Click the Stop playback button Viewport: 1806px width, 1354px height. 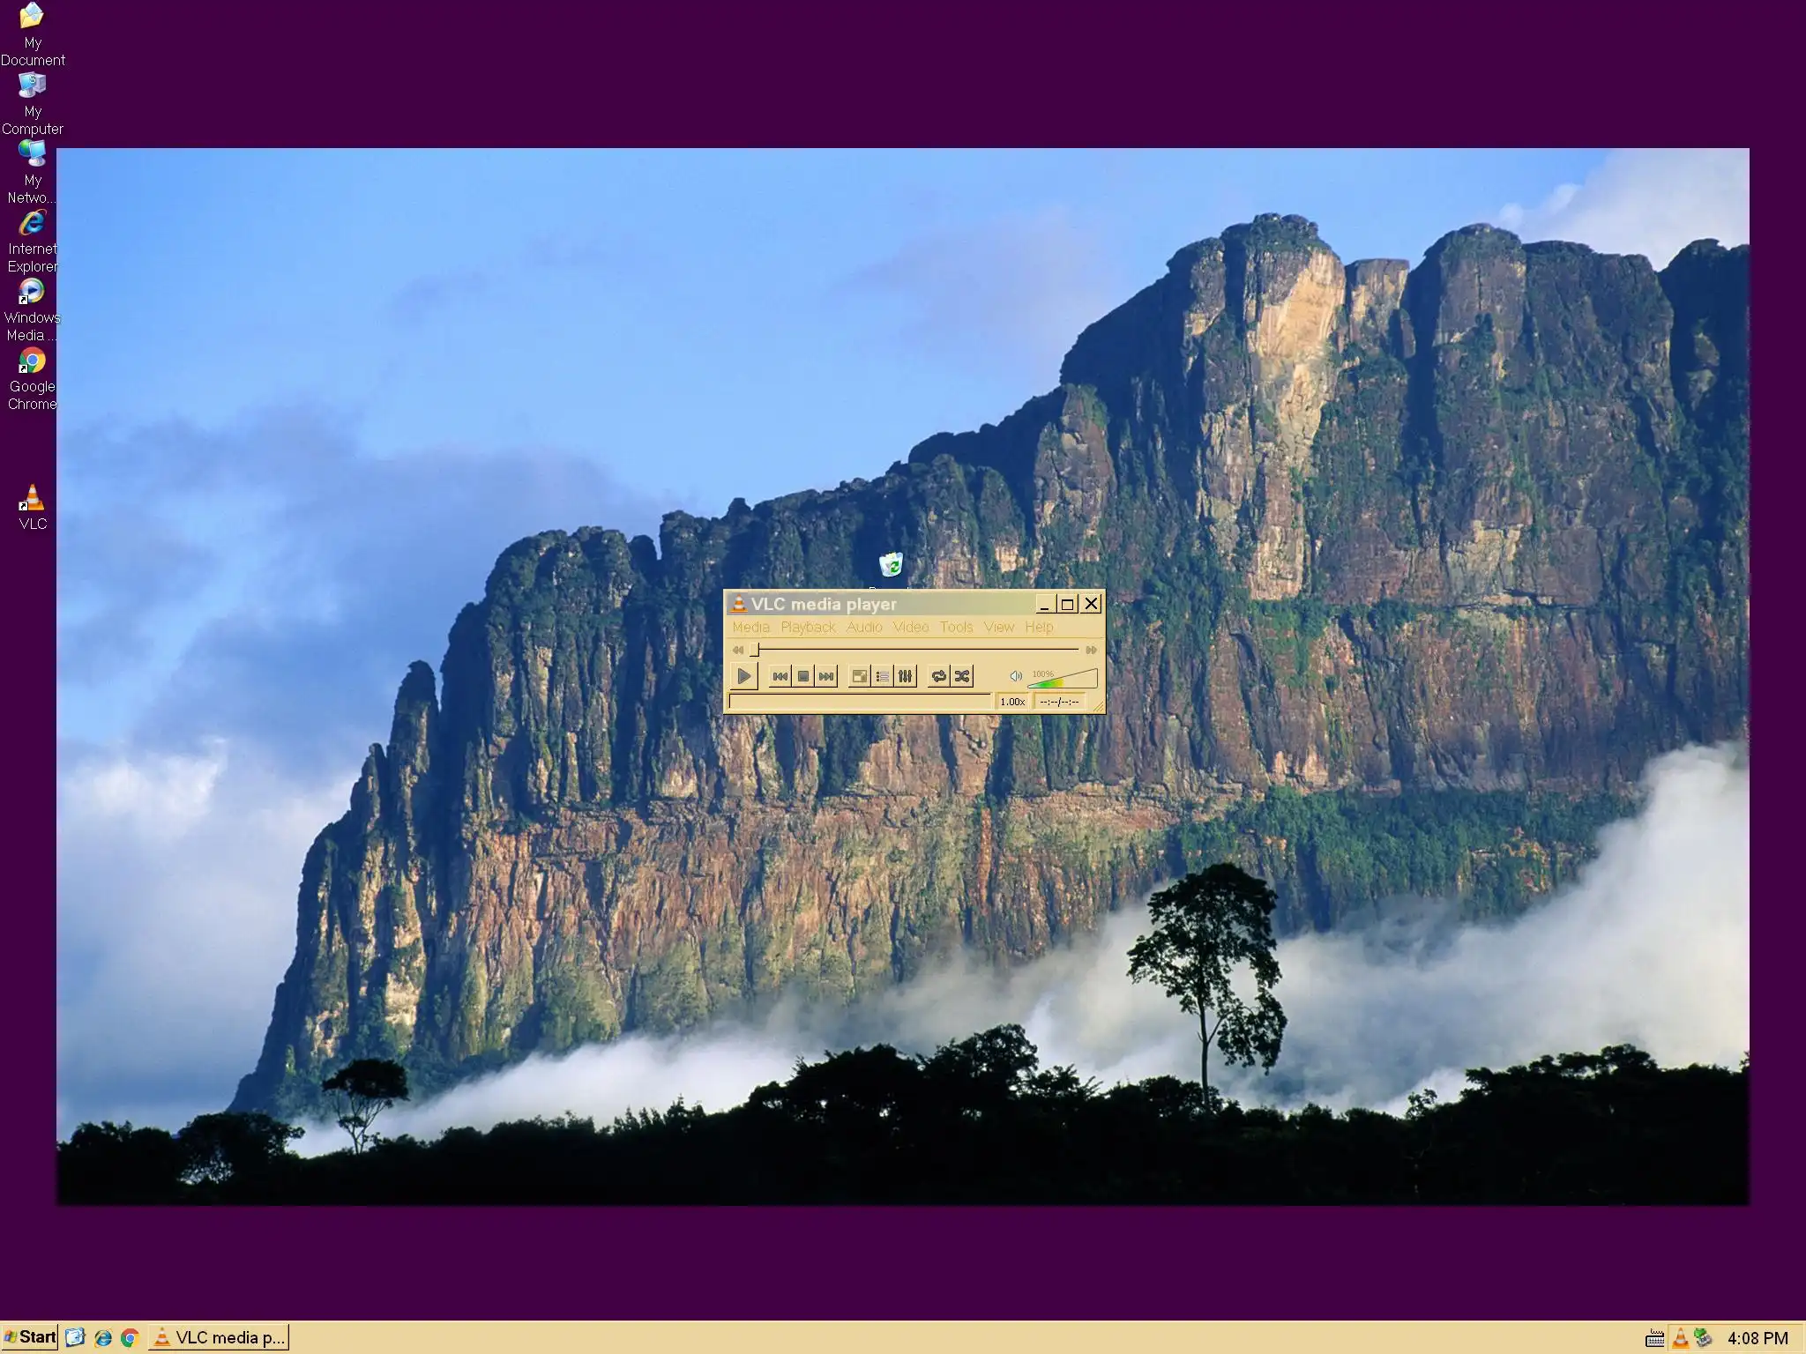(x=803, y=676)
